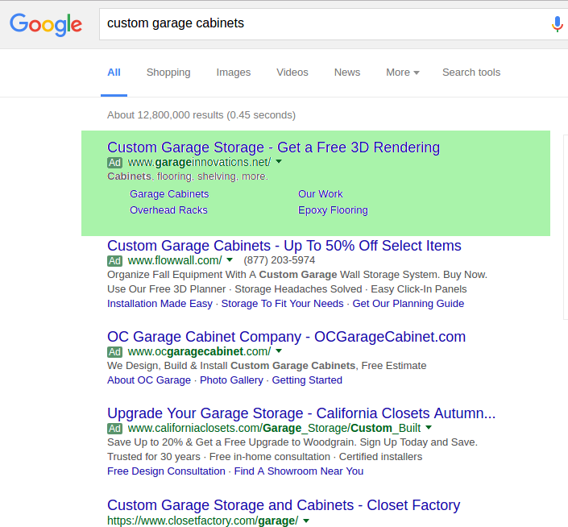Open Installation Made Easy link

click(x=160, y=304)
